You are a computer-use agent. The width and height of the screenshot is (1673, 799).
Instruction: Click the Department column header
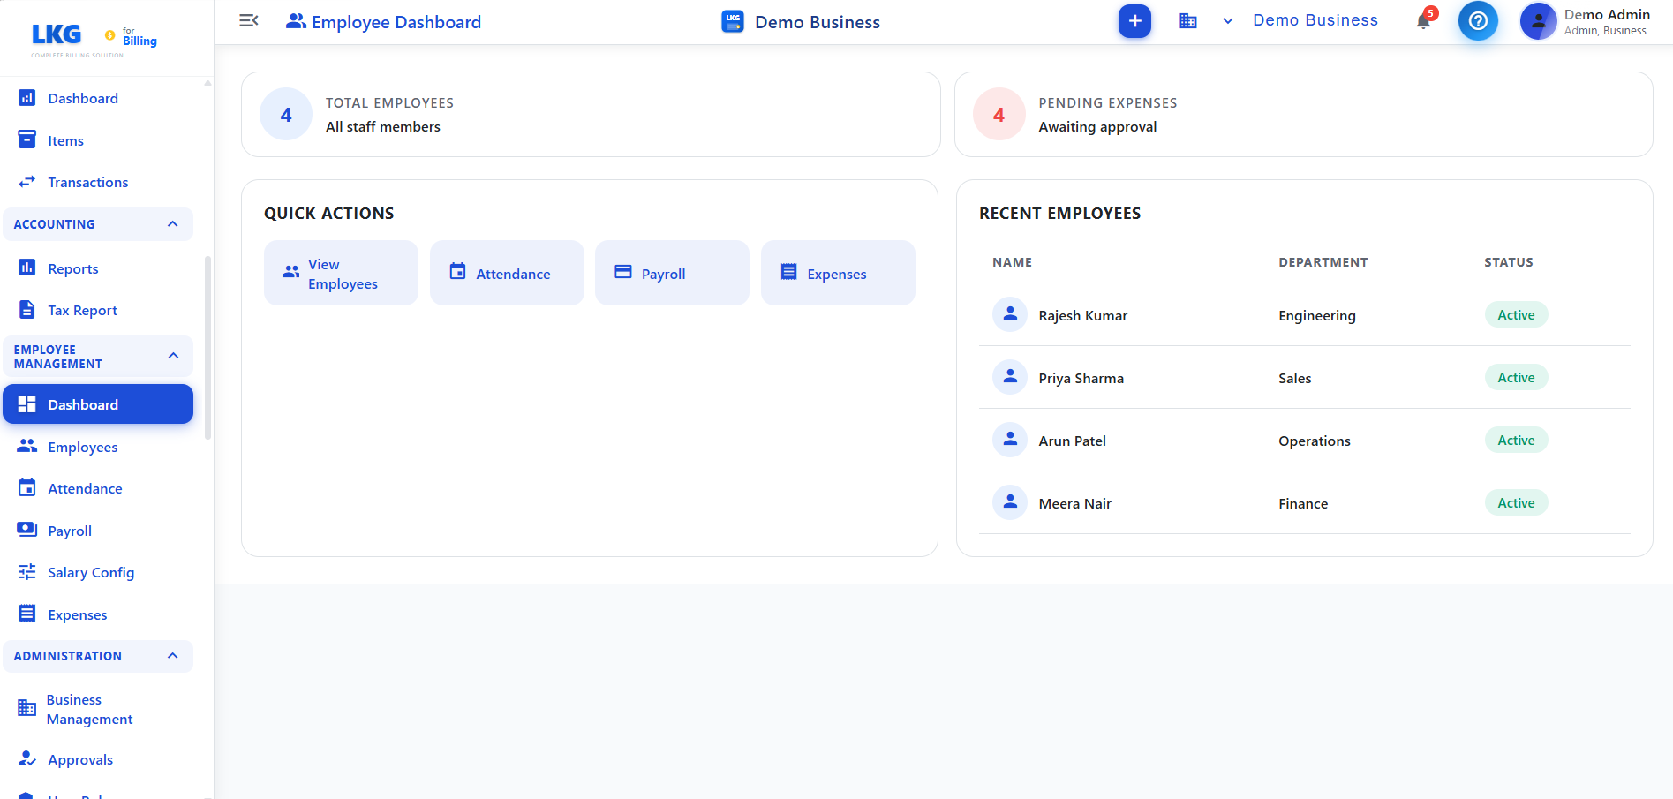pos(1323,262)
